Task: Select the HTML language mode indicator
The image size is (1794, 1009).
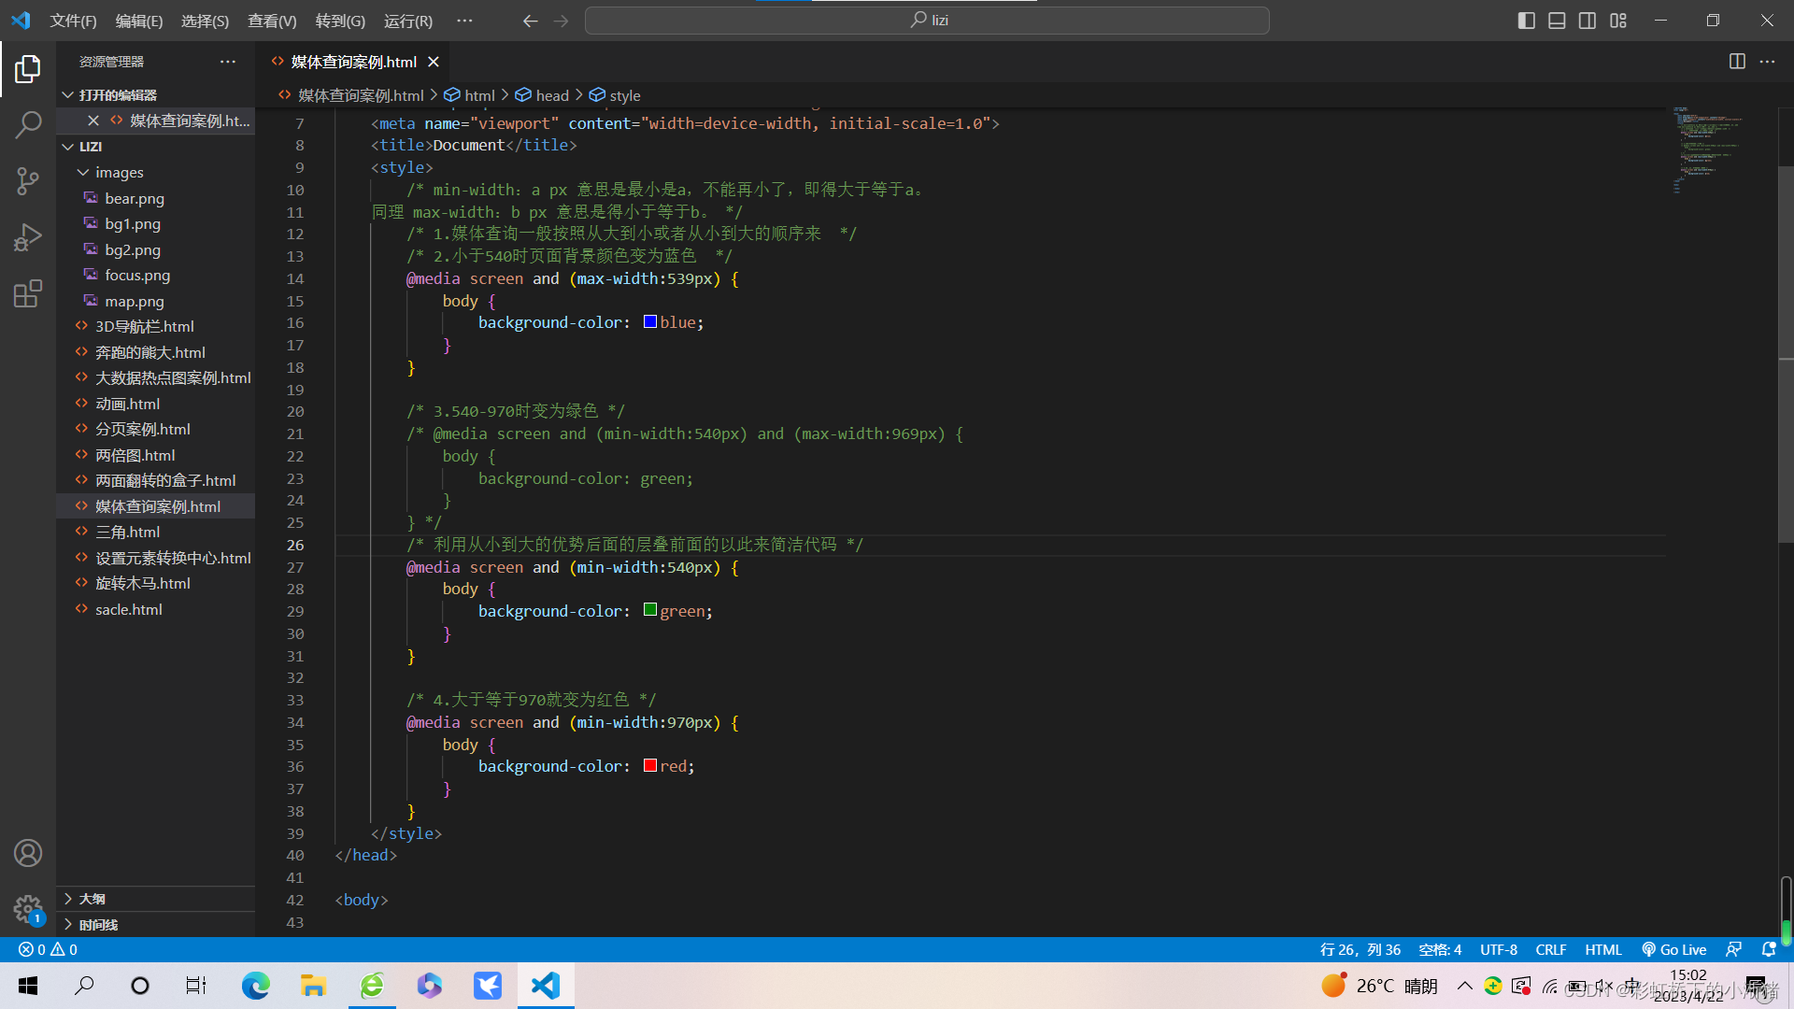Action: (x=1603, y=949)
